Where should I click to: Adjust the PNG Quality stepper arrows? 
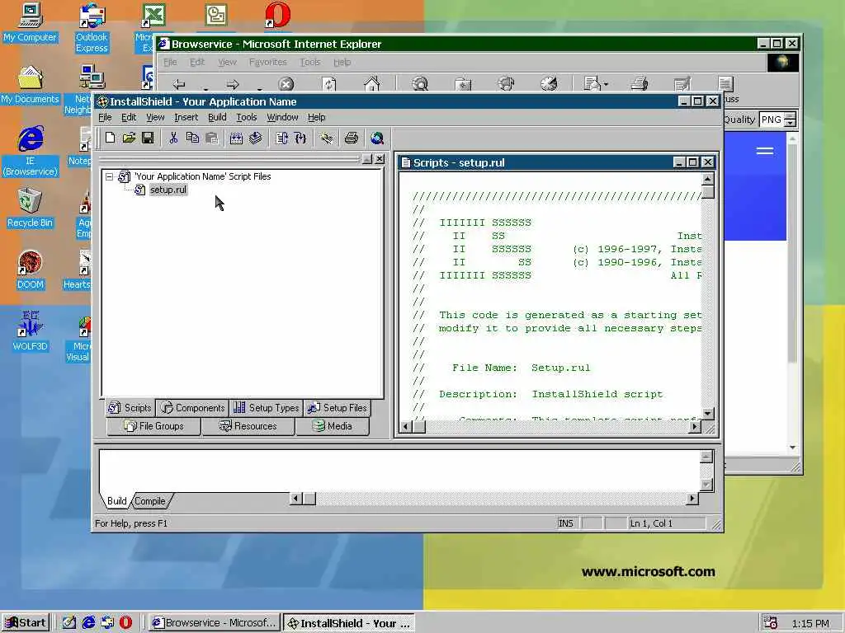click(790, 120)
